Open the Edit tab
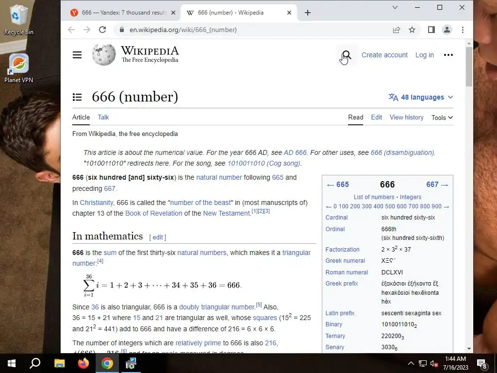This screenshot has width=497, height=373. coord(377,118)
